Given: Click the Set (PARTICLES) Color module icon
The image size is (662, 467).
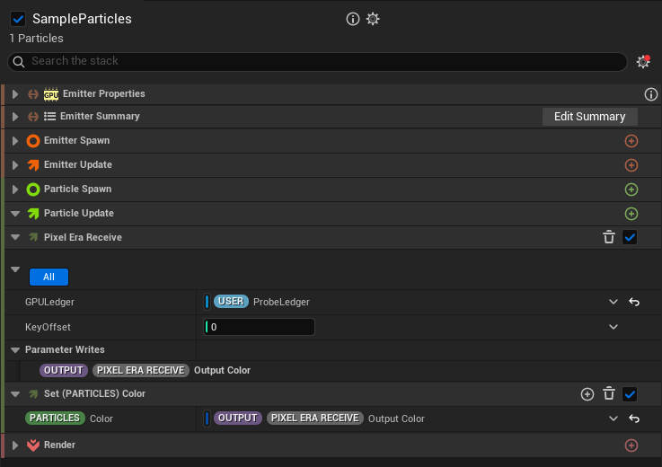Looking at the screenshot, I should (33, 394).
